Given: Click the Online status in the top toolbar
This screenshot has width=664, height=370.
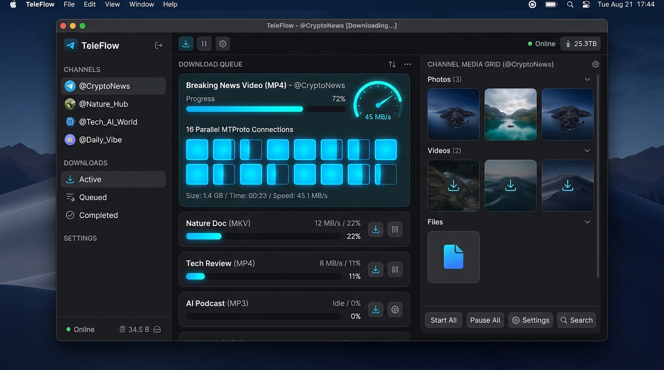Looking at the screenshot, I should (x=541, y=44).
